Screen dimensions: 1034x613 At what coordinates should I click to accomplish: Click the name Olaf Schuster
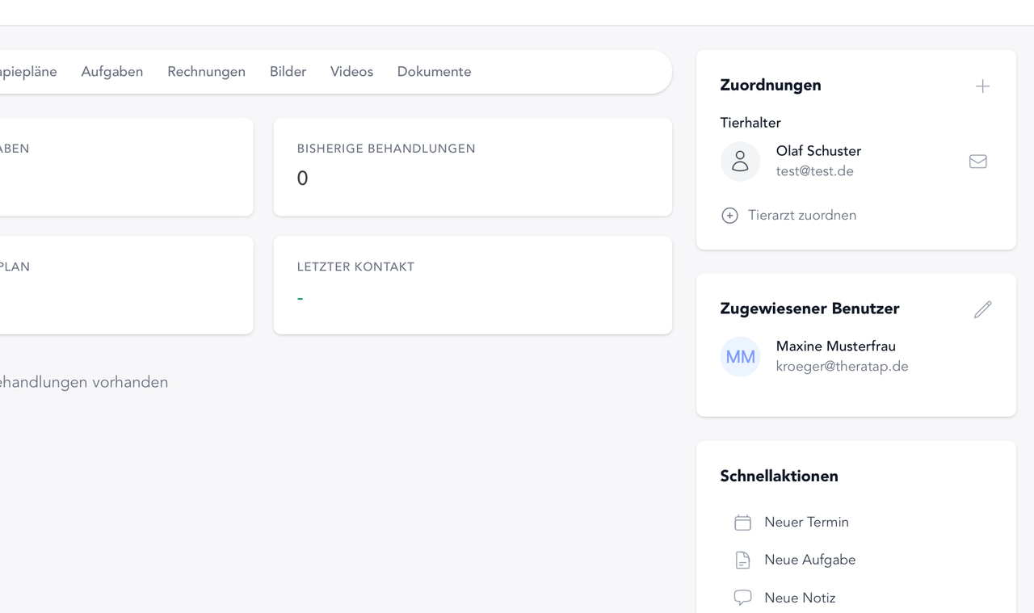point(818,151)
